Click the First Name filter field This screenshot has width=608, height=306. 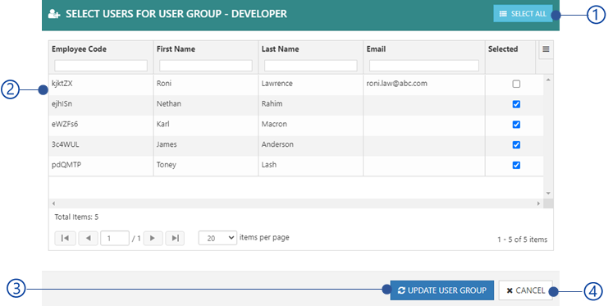[206, 65]
